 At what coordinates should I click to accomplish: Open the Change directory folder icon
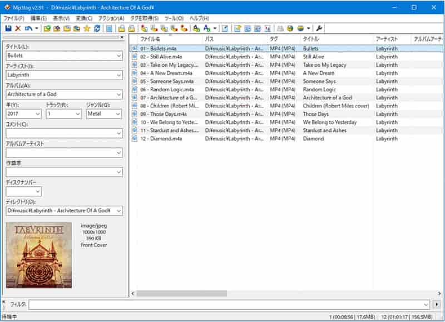(47, 28)
